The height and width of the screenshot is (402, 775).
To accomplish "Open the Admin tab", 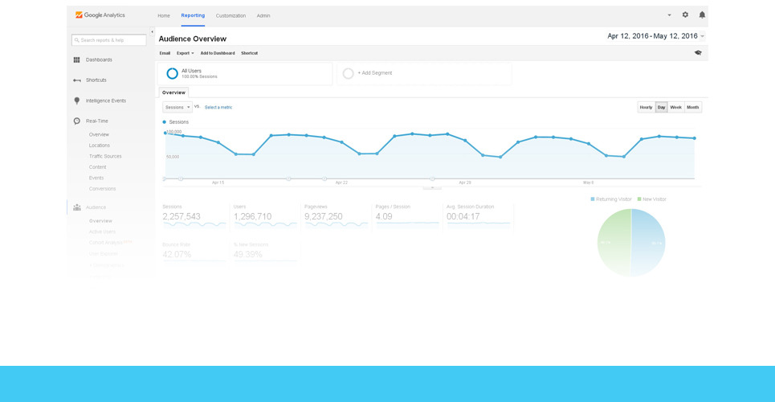I will 263,15.
